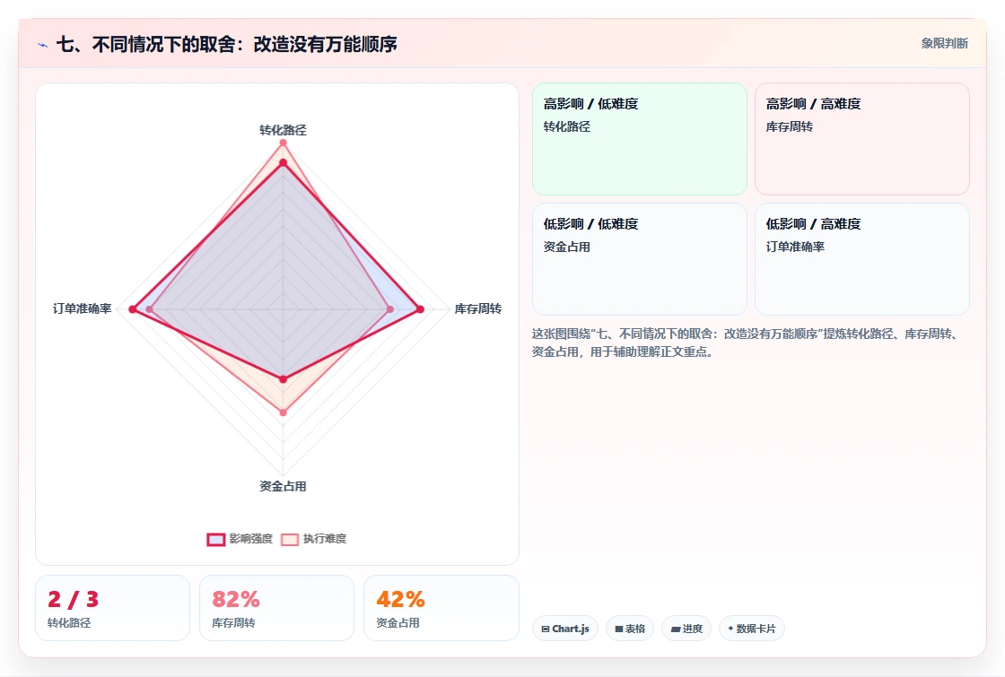Click the 42% stat value
The height and width of the screenshot is (677, 1005).
point(400,600)
